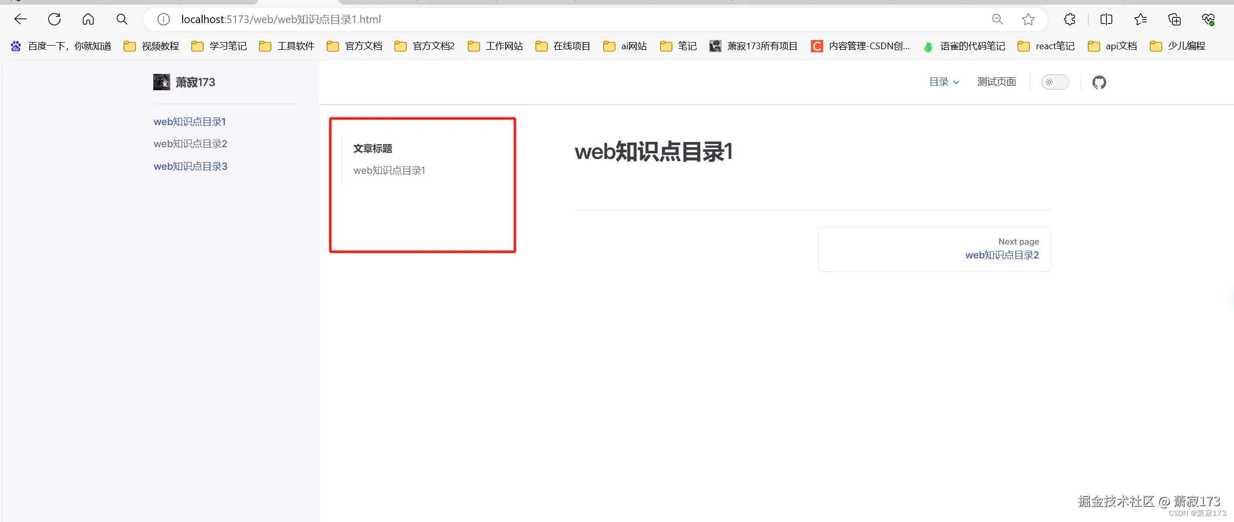This screenshot has height=522, width=1234.
Task: Click the 萧寂173 site title text
Action: coord(195,82)
